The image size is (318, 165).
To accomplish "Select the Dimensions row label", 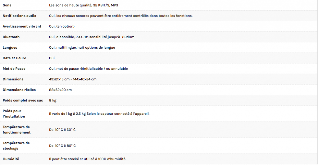I will click(x=13, y=79).
